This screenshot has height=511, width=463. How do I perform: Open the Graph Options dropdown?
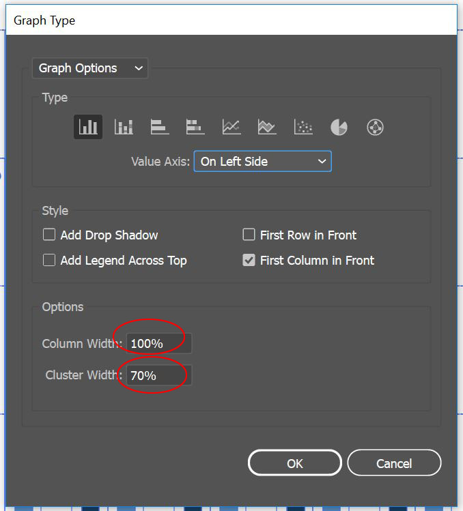pos(90,68)
